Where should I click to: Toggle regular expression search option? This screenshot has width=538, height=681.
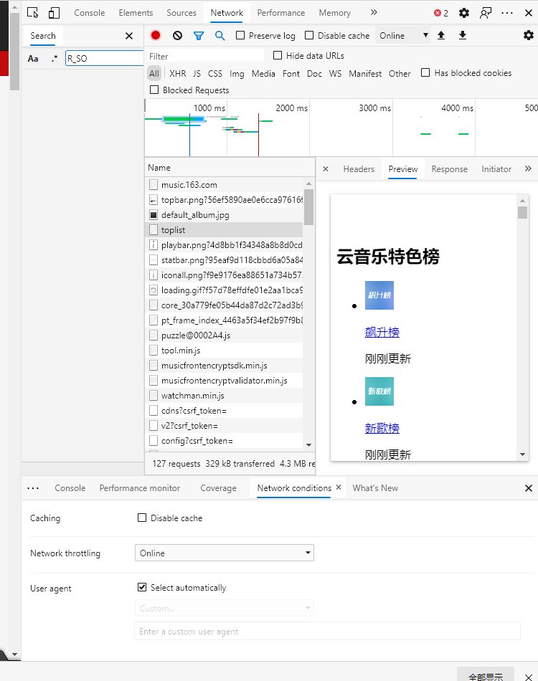[55, 58]
